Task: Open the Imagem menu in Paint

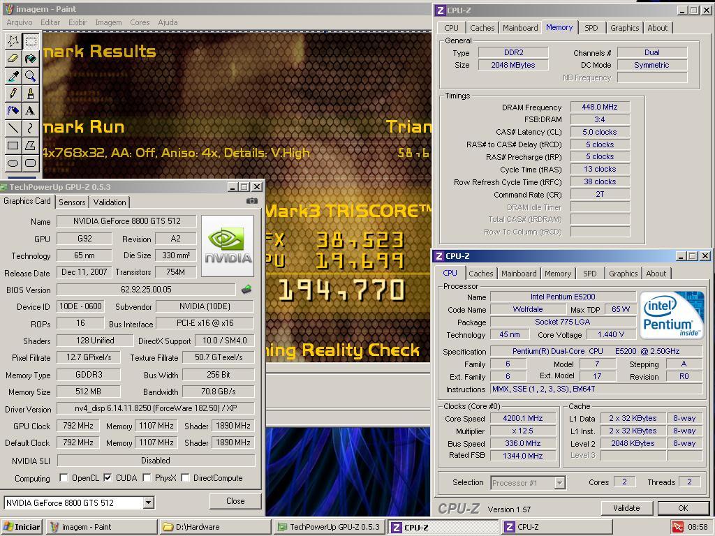Action: tap(108, 22)
